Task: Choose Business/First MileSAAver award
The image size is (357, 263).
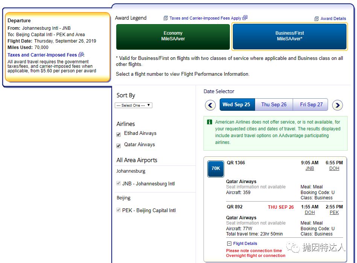Action: [290, 37]
